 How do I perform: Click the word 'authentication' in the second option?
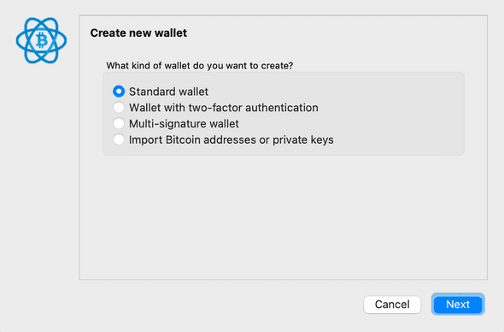pyautogui.click(x=282, y=108)
